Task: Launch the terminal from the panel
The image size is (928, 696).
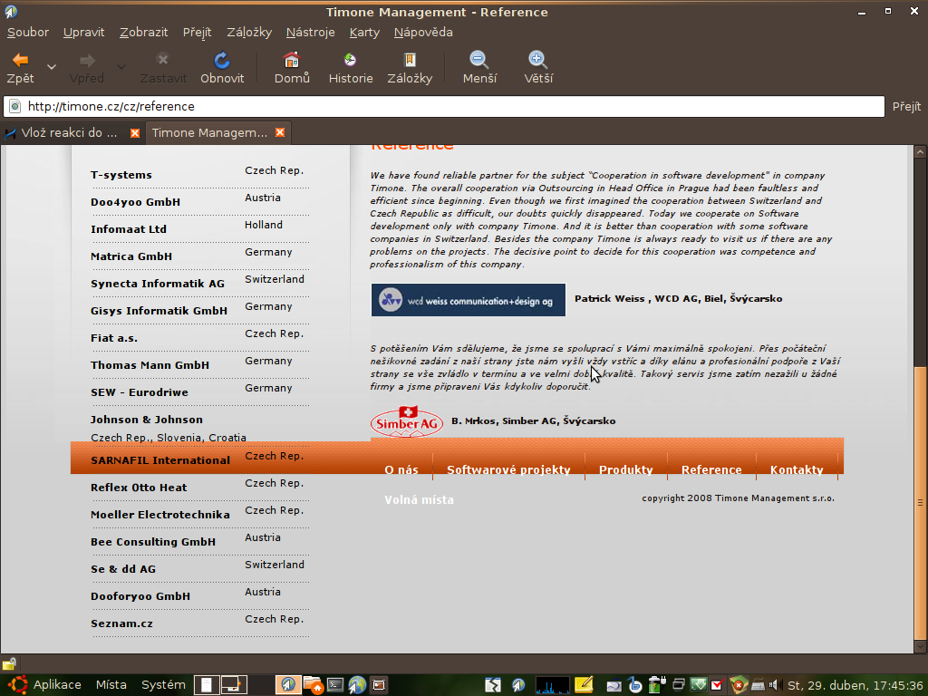Action: pyautogui.click(x=335, y=685)
